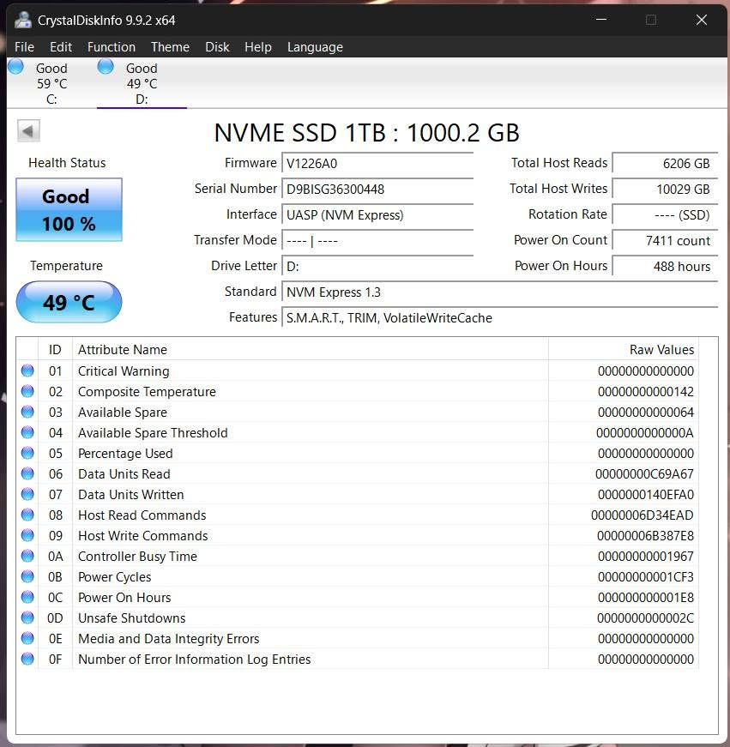Click the Good 100 % health status button

[x=69, y=209]
